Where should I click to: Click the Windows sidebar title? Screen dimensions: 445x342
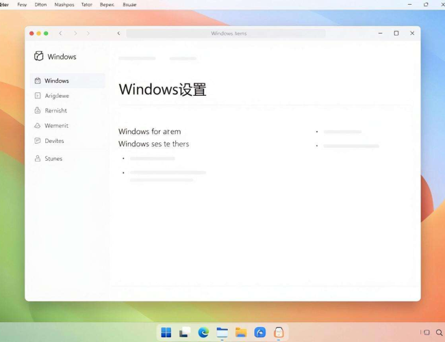coord(62,57)
